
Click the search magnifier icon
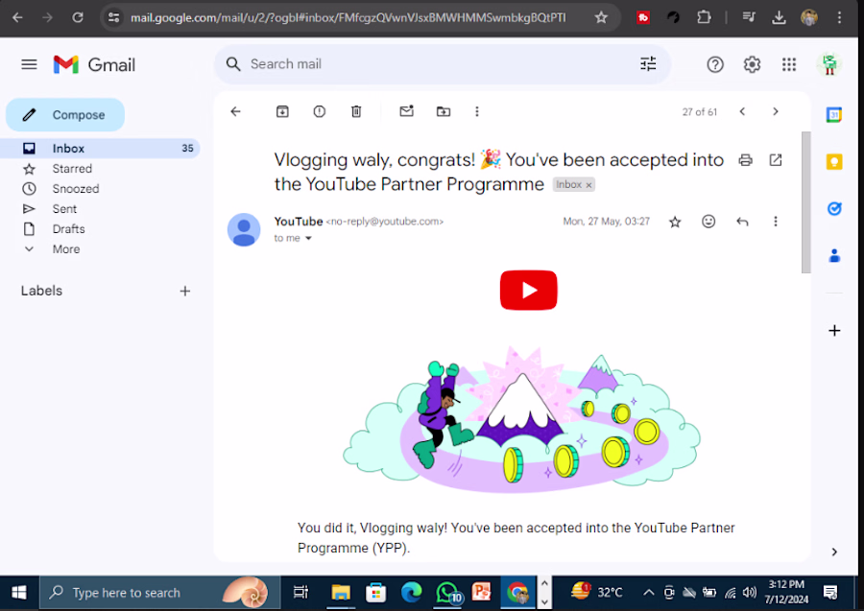[233, 64]
